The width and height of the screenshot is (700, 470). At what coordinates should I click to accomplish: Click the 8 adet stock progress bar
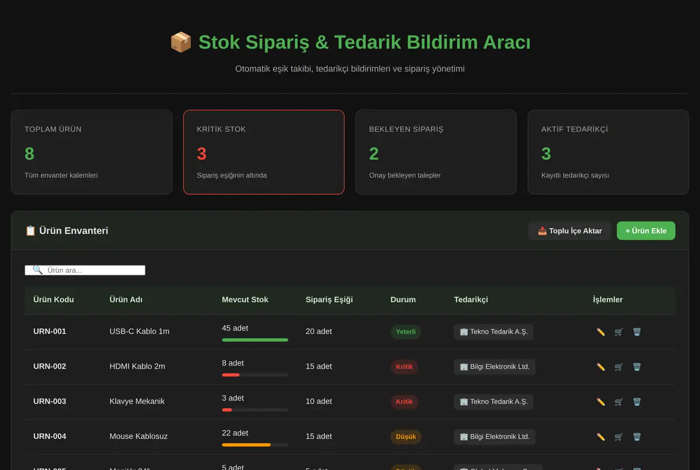(255, 375)
